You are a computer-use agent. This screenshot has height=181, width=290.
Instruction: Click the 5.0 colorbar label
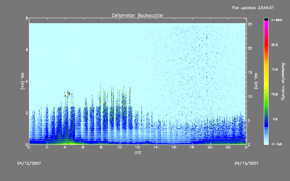coord(275,119)
